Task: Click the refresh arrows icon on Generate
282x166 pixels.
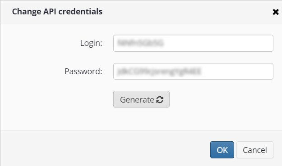Action: click(160, 100)
